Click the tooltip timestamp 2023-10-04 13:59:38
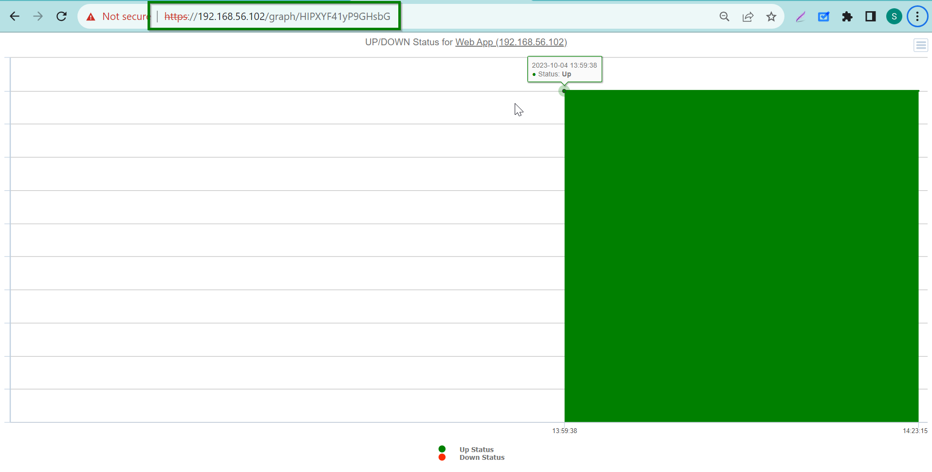Image resolution: width=932 pixels, height=472 pixels. [x=564, y=65]
